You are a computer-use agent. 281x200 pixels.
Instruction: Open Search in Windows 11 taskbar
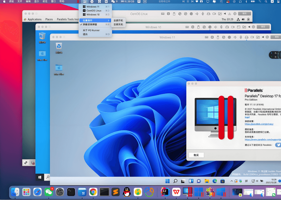click(x=175, y=181)
